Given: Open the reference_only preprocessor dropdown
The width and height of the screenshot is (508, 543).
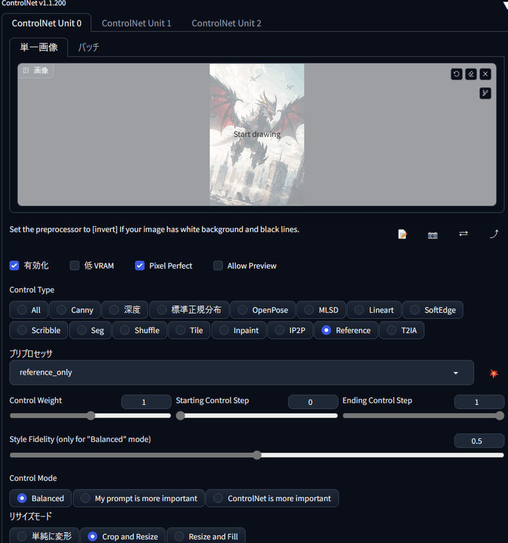Looking at the screenshot, I should (241, 373).
